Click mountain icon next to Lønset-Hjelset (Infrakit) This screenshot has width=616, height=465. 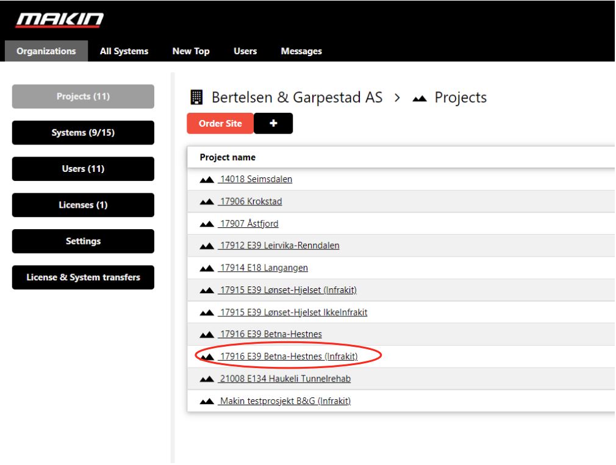pyautogui.click(x=207, y=290)
